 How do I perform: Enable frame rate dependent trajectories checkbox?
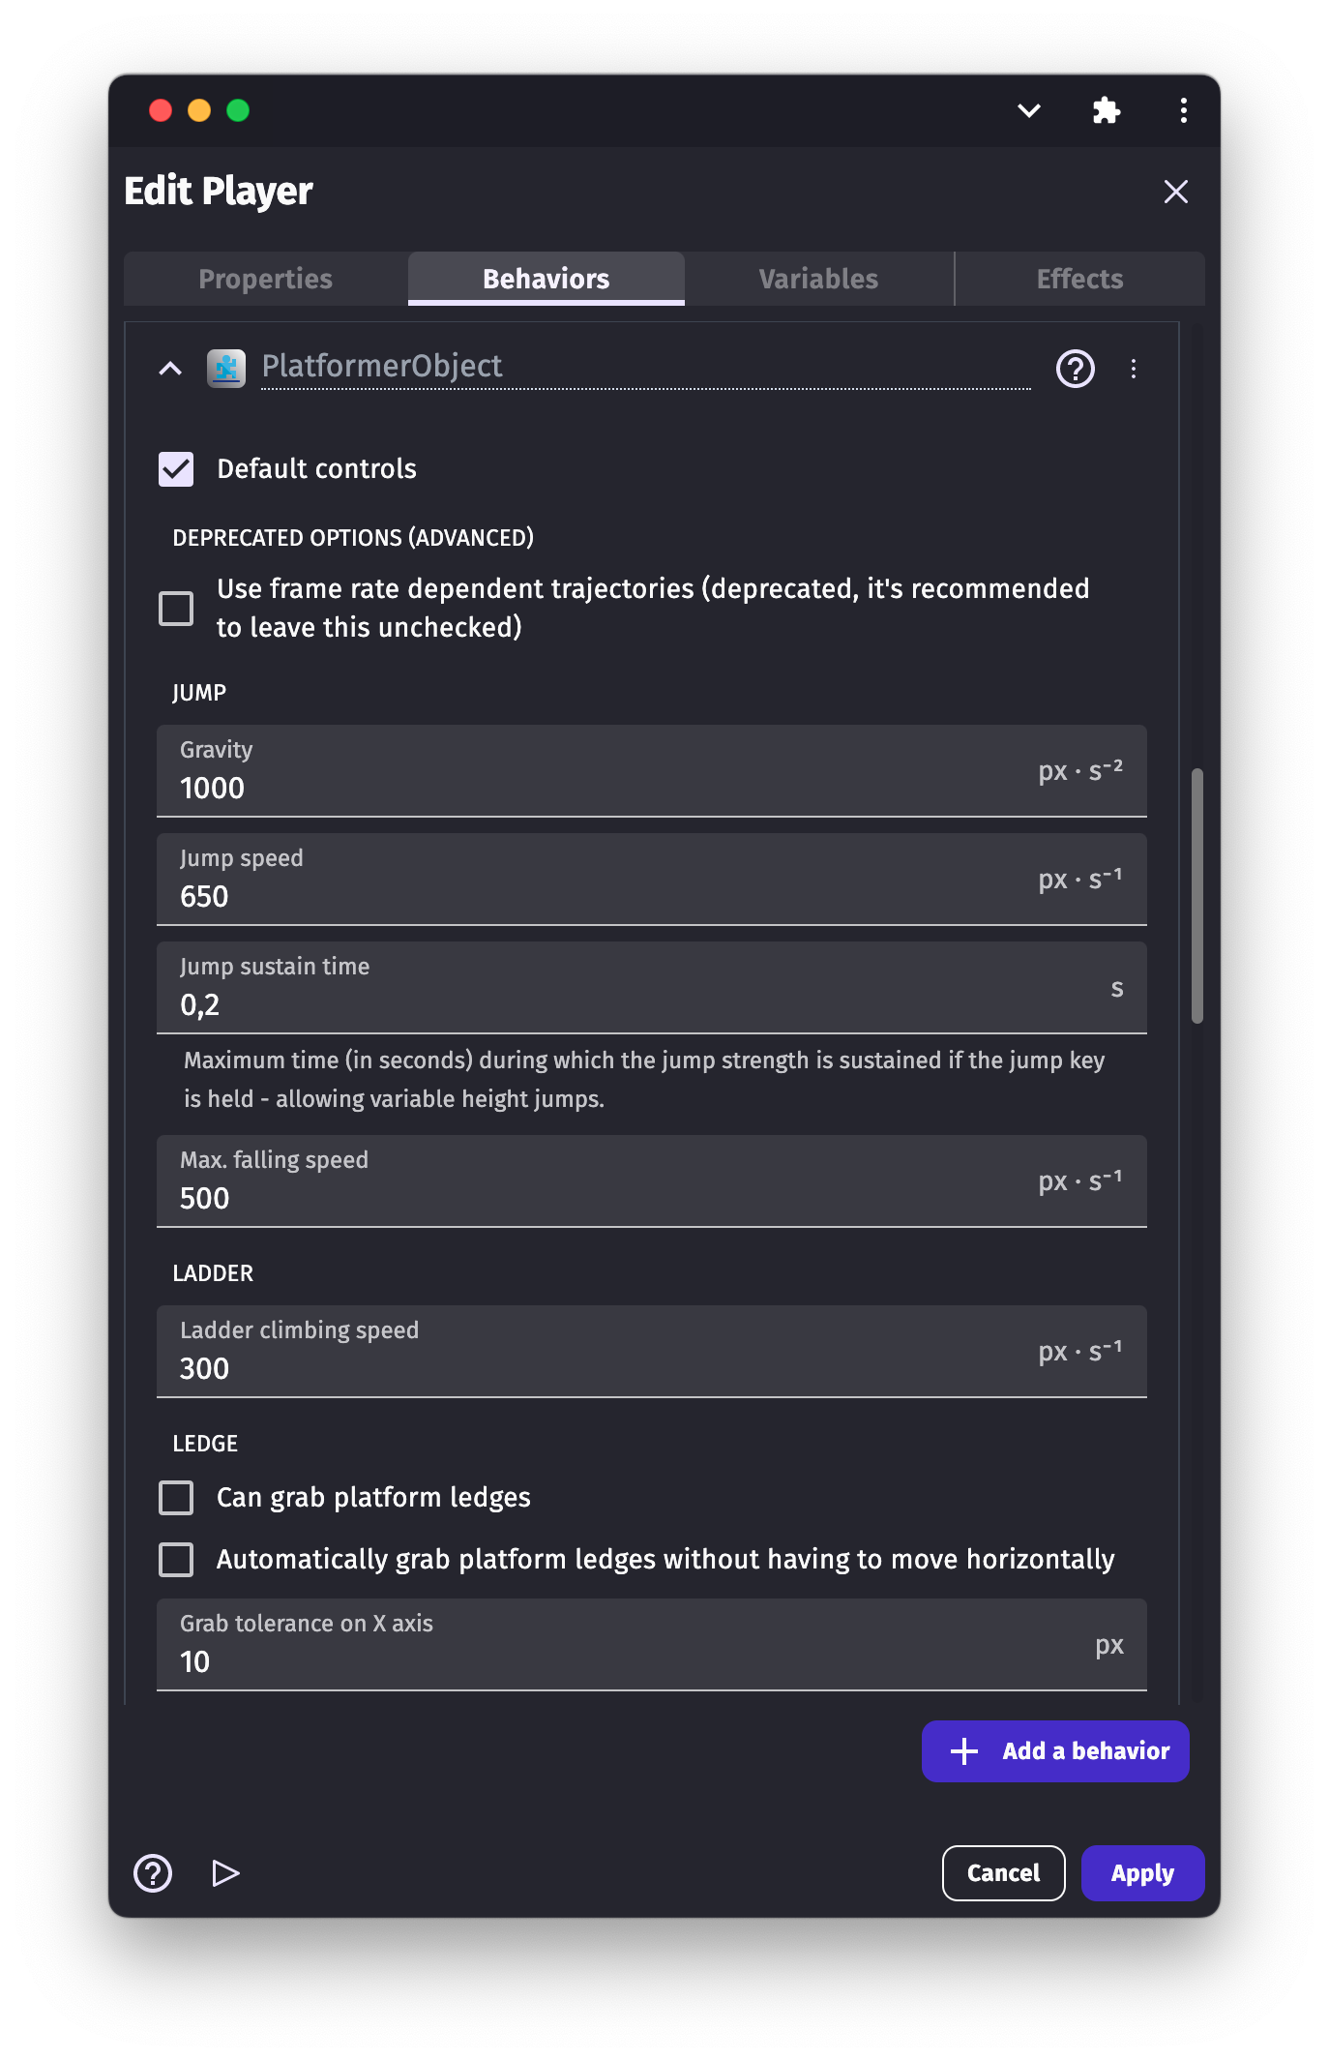(176, 609)
